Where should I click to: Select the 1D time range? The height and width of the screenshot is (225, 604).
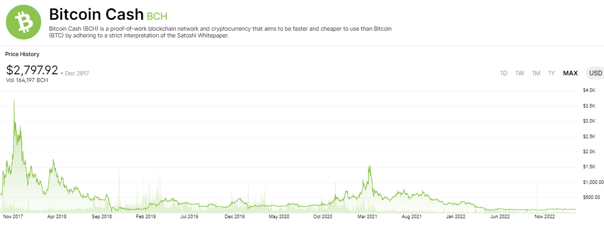[x=503, y=73]
